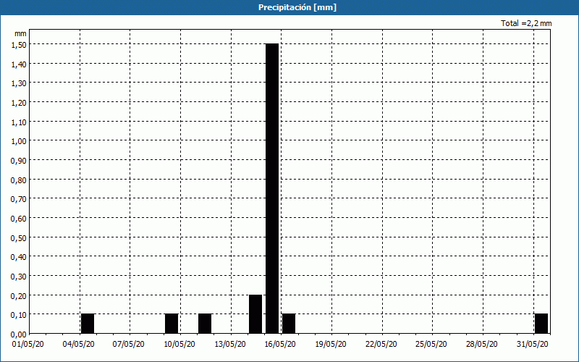Click the 13/05/20 date label
Viewport: 579px width, 362px height.
point(230,344)
